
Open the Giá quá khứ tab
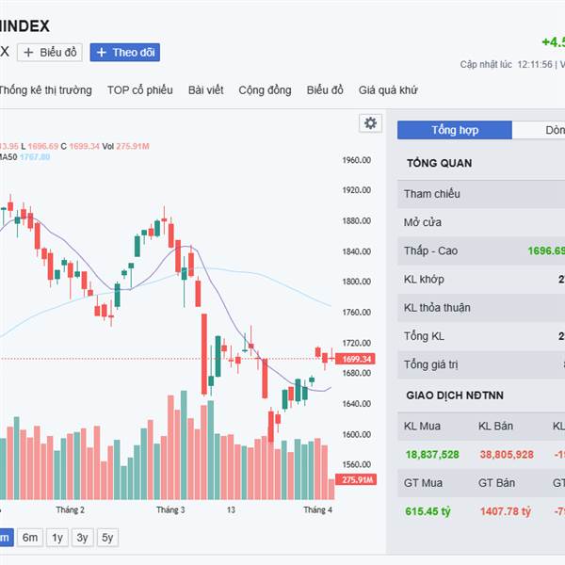pyautogui.click(x=388, y=90)
